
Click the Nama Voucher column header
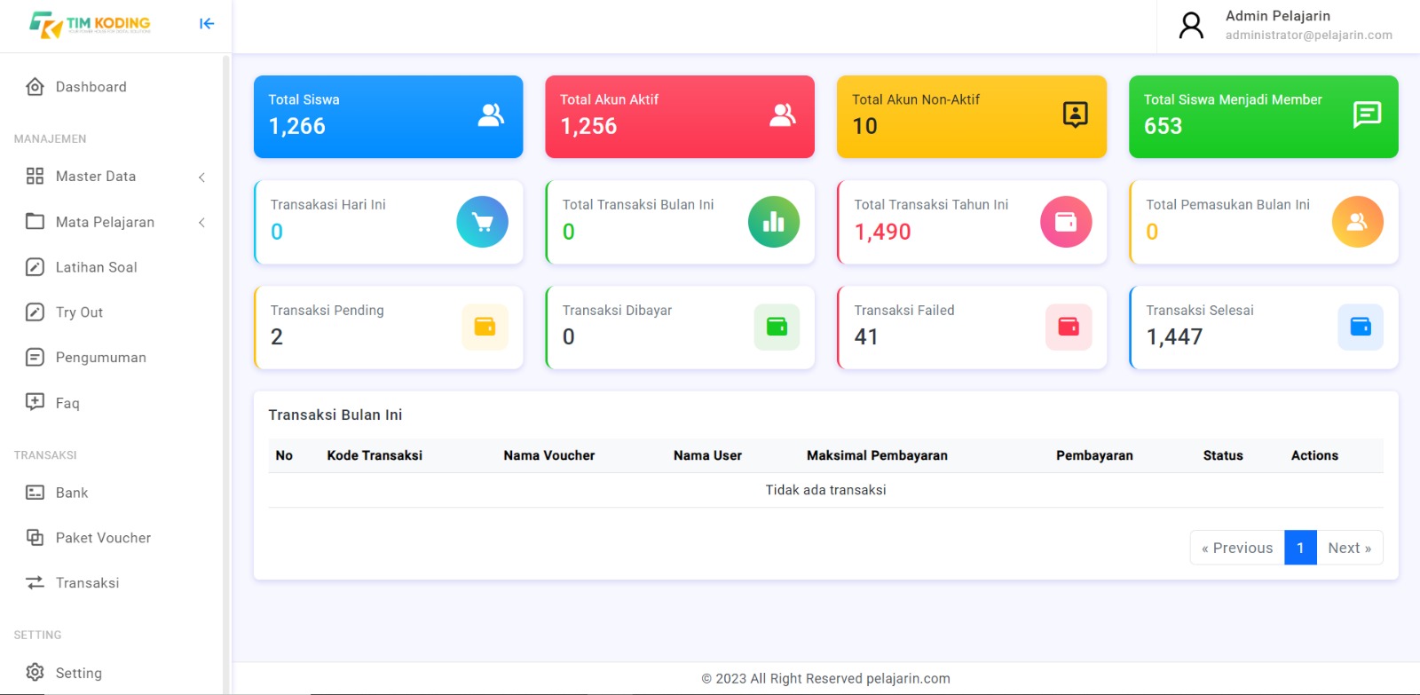(549, 455)
